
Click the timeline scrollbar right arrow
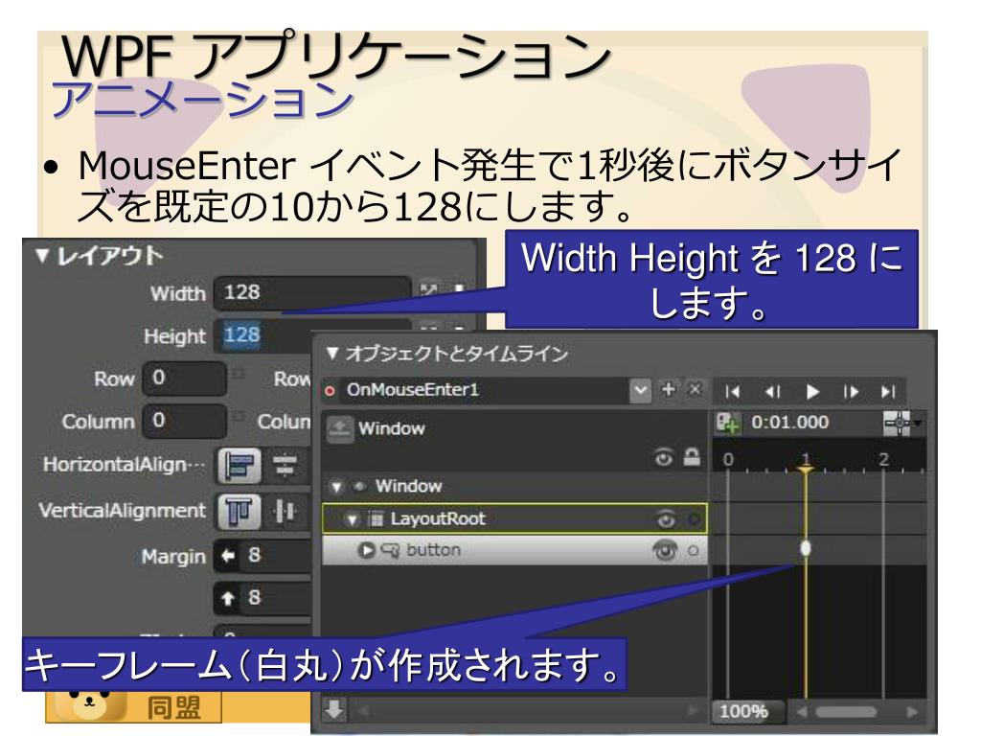click(912, 712)
